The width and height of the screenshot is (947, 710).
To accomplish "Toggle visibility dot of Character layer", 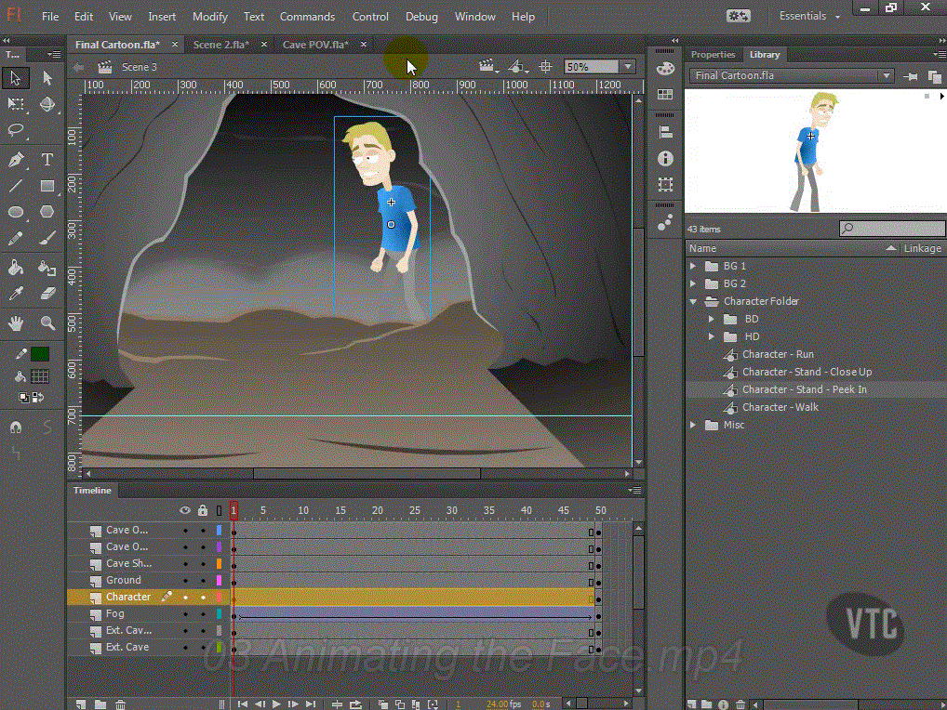I will click(x=185, y=598).
